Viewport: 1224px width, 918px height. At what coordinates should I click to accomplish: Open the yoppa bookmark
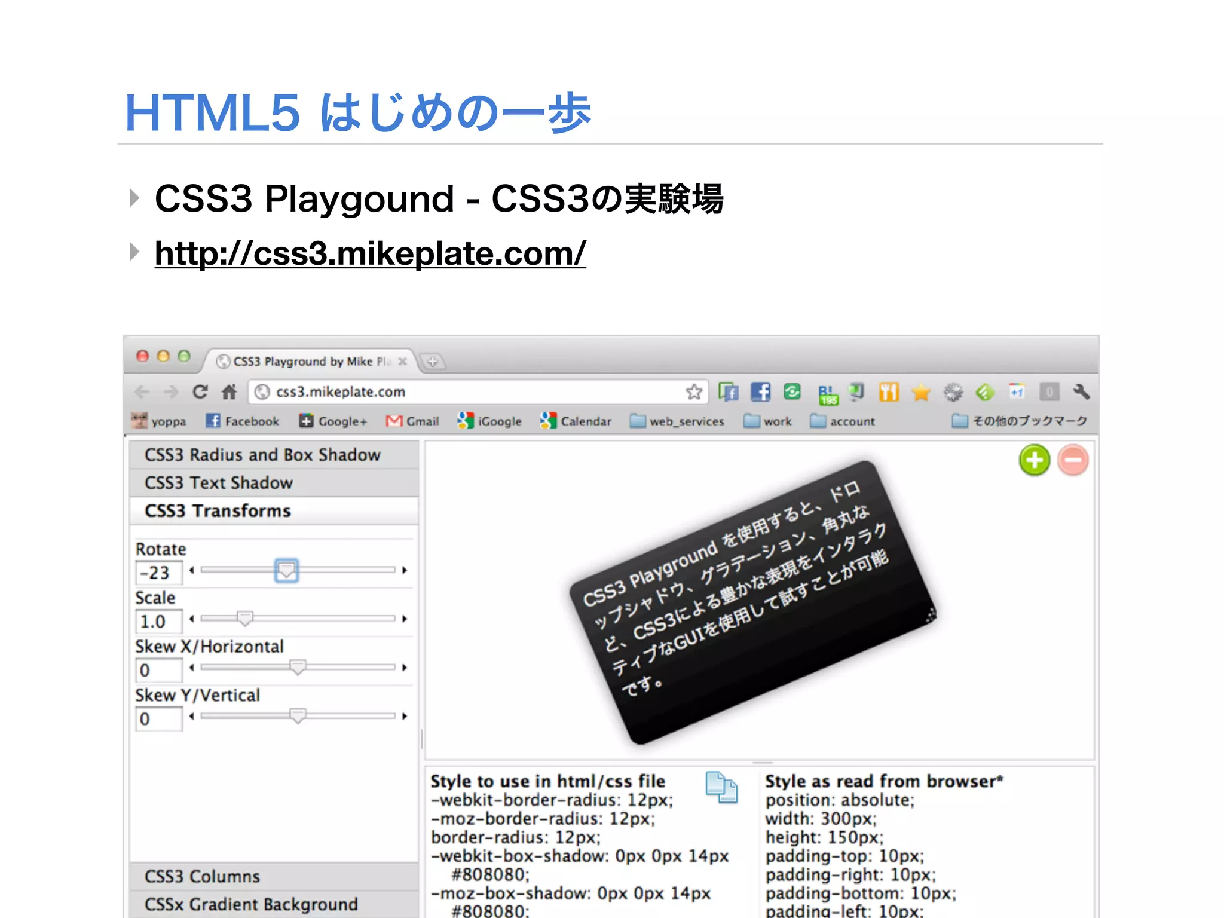158,421
